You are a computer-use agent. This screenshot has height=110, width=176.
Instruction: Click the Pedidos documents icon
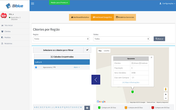click(2, 37)
